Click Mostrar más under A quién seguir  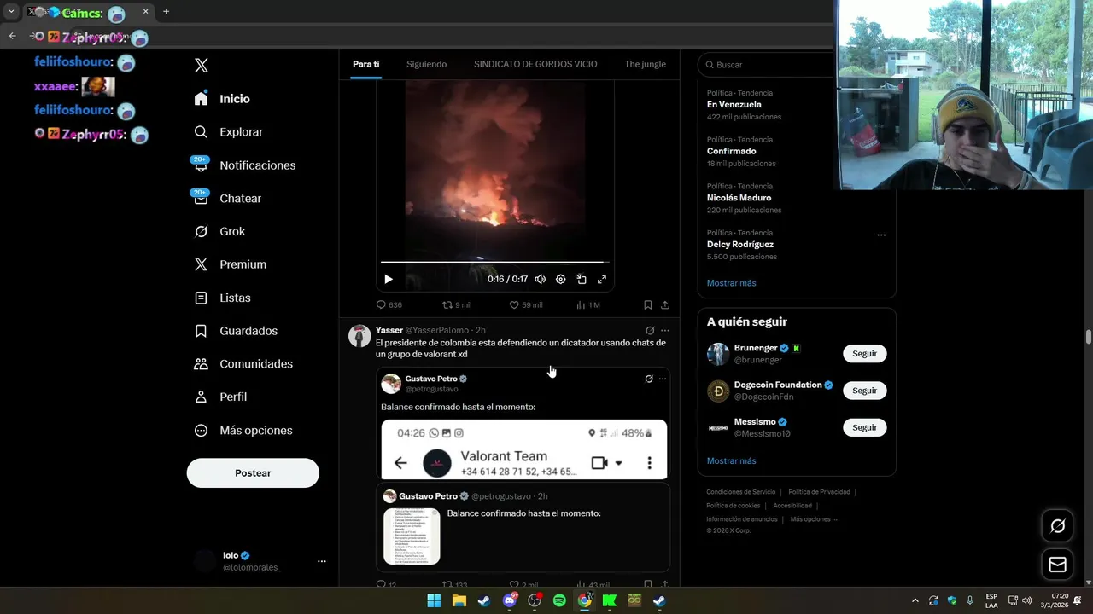[x=731, y=461]
